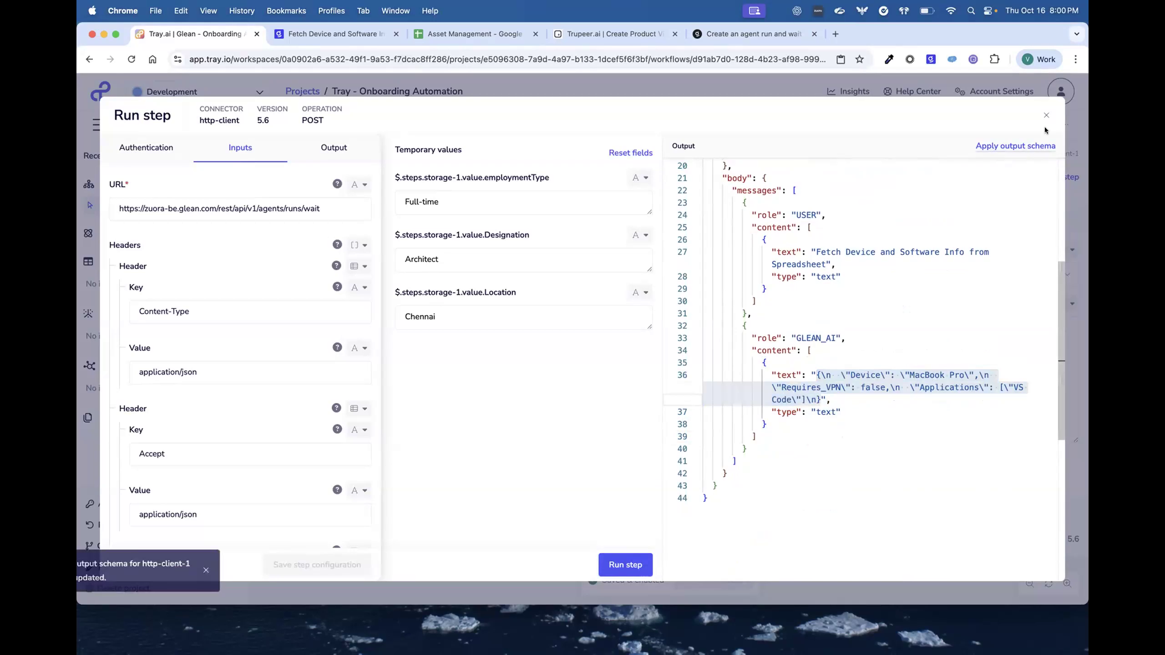This screenshot has height=655, width=1165.
Task: Open the History menu in the menu bar
Action: (242, 10)
